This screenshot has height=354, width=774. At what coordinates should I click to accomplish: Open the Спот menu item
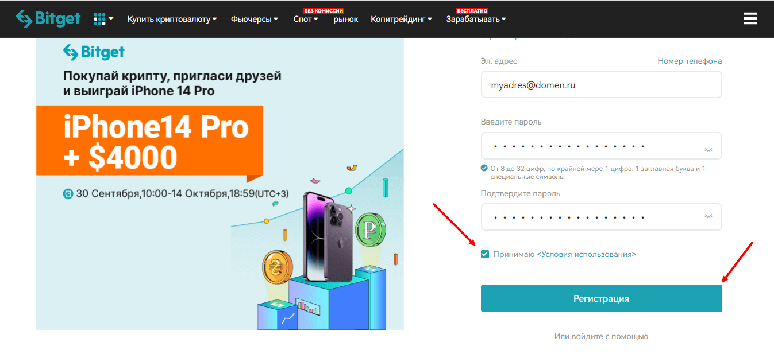pyautogui.click(x=306, y=19)
